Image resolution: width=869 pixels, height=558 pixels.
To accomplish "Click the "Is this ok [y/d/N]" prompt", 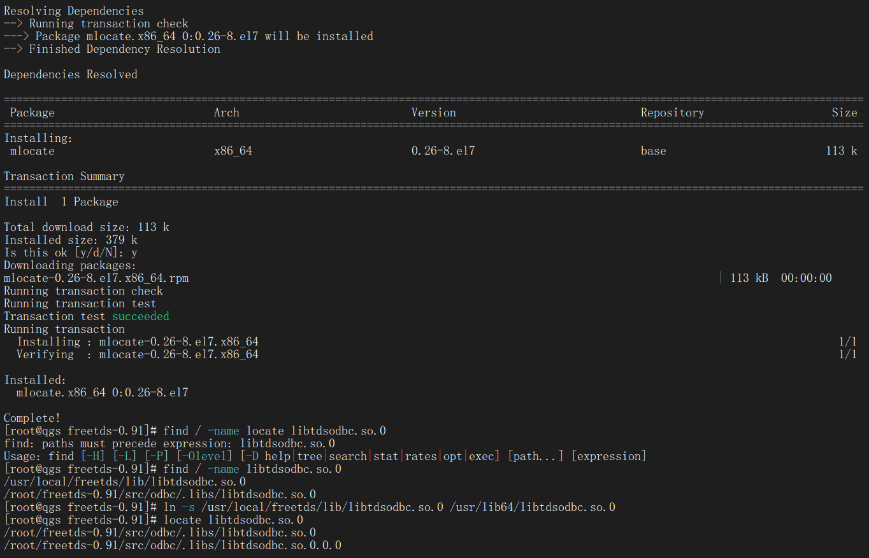I will tap(70, 253).
